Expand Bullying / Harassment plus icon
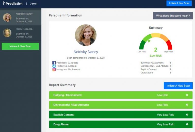 pos(187,95)
